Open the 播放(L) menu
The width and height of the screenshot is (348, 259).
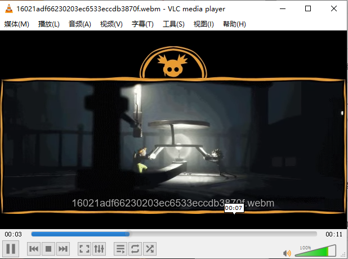tap(48, 24)
